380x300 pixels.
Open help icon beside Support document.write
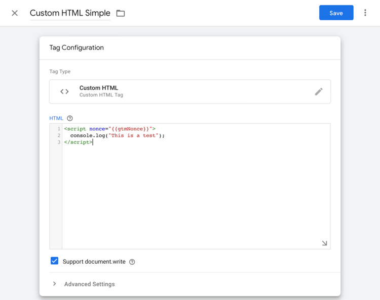[132, 262]
